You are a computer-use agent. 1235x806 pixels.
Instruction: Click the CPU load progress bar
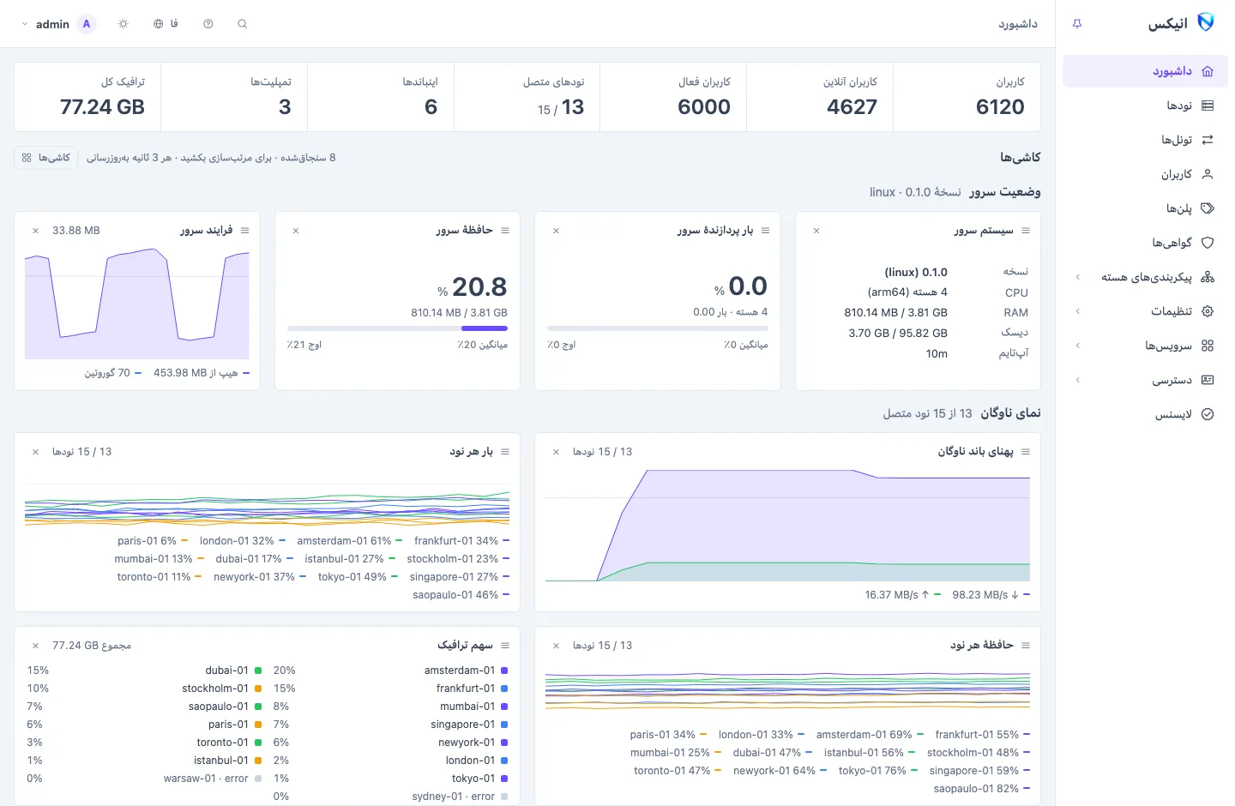pyautogui.click(x=658, y=328)
